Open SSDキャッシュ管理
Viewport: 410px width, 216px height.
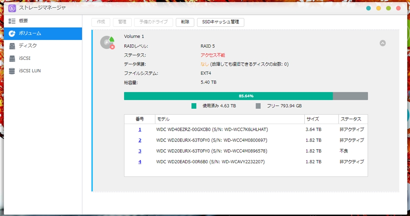tap(221, 22)
